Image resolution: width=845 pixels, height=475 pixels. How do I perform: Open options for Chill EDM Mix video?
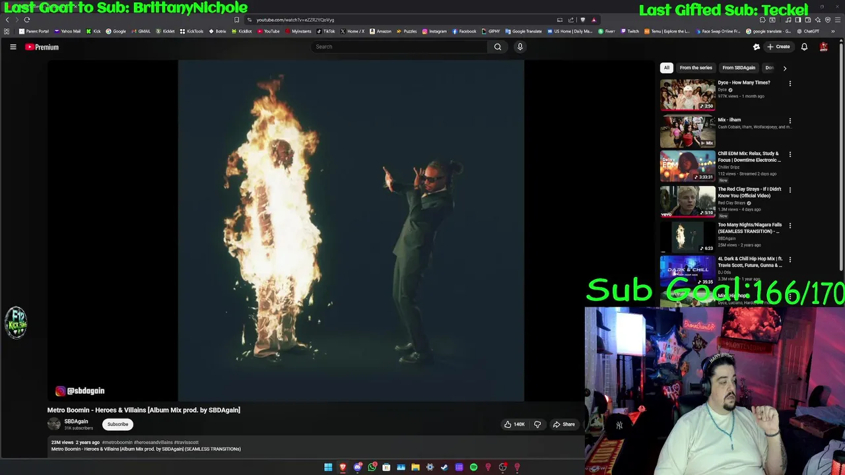790,154
